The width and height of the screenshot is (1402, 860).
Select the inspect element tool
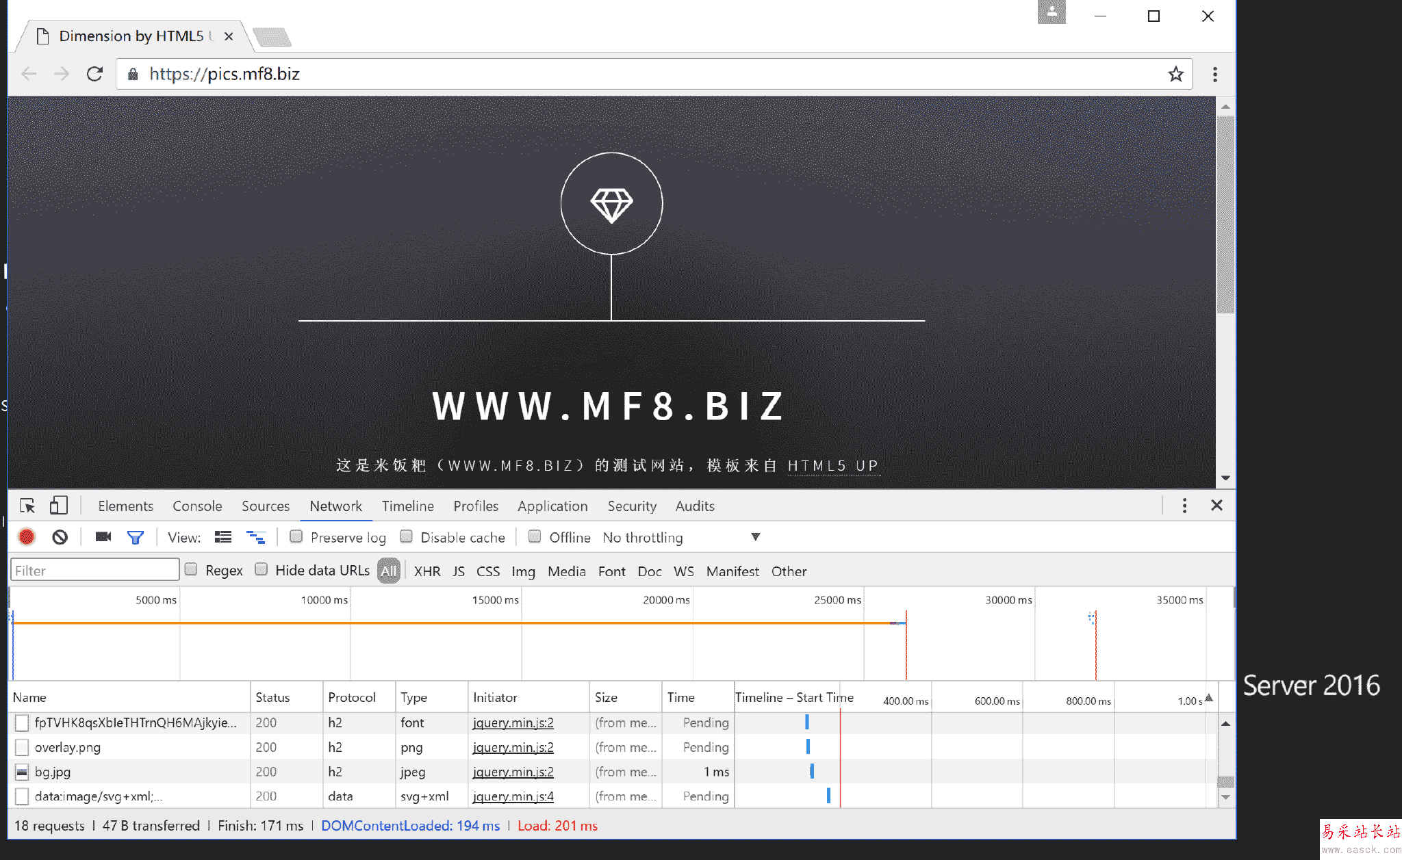pos(27,506)
